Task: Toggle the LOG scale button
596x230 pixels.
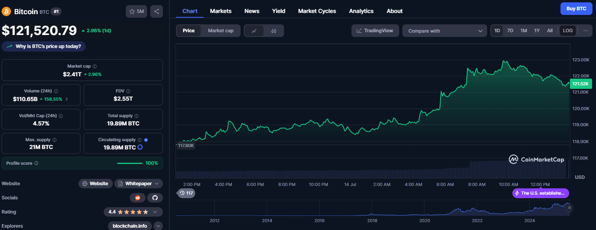Action: pos(568,31)
